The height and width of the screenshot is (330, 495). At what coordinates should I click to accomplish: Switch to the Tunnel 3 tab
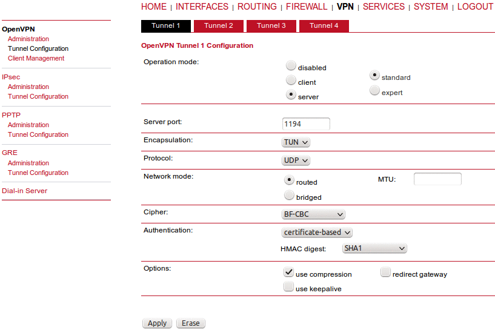pyautogui.click(x=271, y=26)
